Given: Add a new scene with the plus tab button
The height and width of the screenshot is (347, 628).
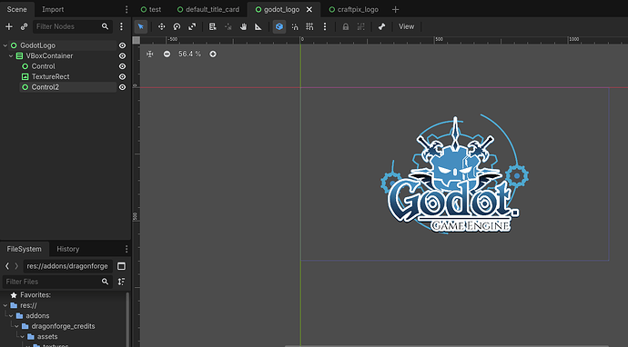Looking at the screenshot, I should tap(395, 9).
